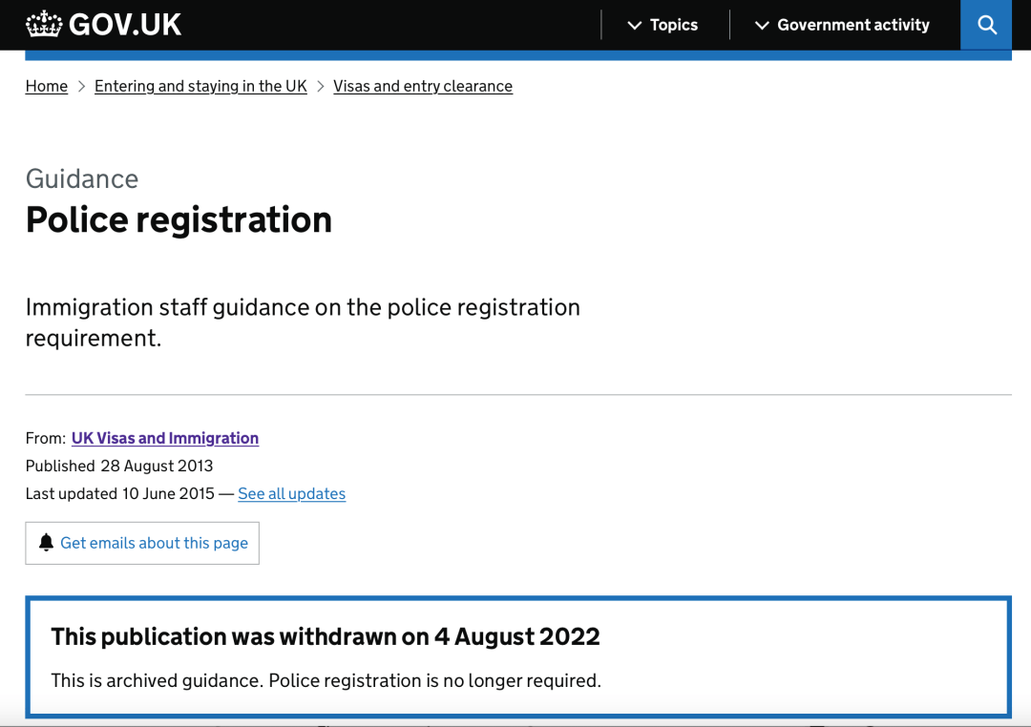Click Get emails about this page button
Image resolution: width=1031 pixels, height=727 pixels.
142,543
